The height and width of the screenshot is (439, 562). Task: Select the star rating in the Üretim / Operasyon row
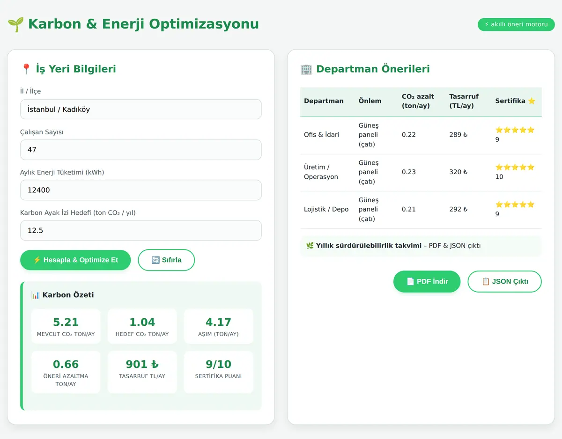tap(515, 167)
